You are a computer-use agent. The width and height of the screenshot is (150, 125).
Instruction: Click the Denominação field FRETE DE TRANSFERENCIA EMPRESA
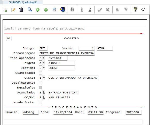coord(67,53)
